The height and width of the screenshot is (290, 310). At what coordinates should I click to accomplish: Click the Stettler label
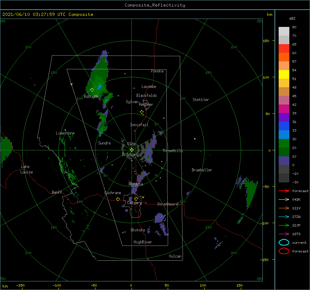201,100
